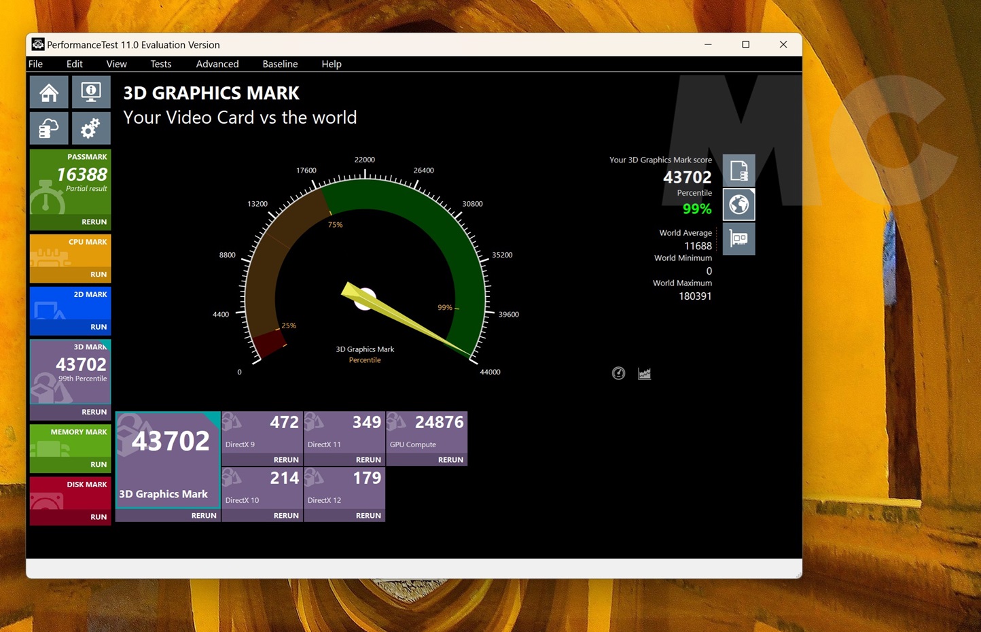Rerun the DirectX 9 test

(x=286, y=460)
